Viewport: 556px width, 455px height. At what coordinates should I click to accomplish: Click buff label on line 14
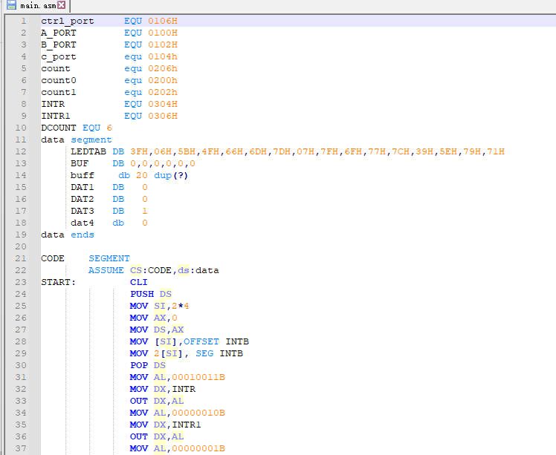[x=83, y=175]
